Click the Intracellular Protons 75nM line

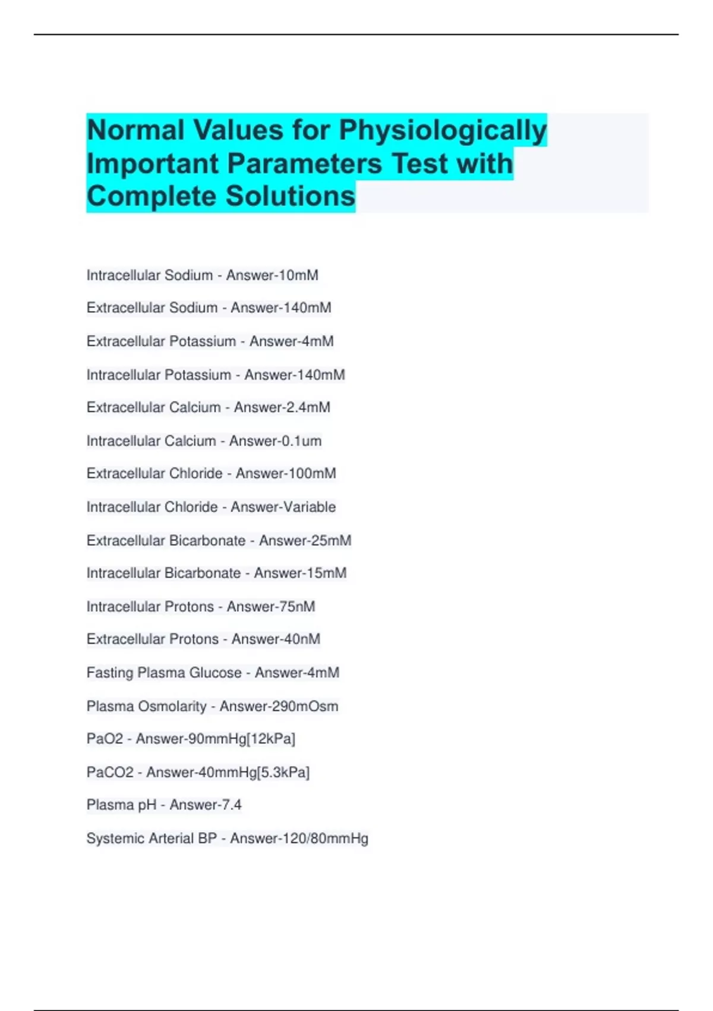pos(200,607)
